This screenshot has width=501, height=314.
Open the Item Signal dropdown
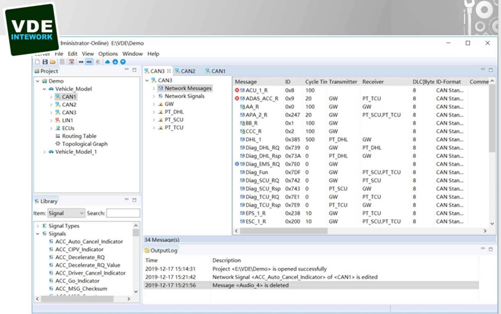tap(66, 213)
